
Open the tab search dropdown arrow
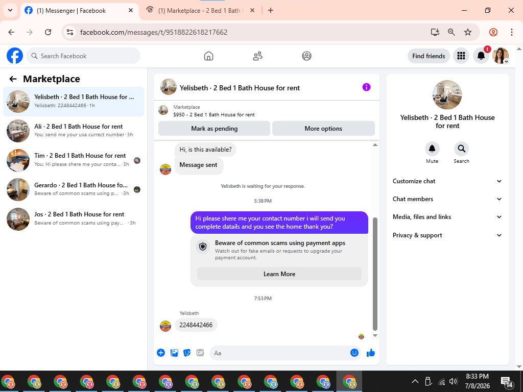(10, 10)
